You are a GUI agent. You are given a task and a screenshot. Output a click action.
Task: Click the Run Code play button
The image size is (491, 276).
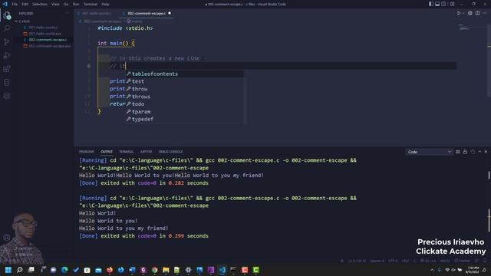click(x=459, y=13)
